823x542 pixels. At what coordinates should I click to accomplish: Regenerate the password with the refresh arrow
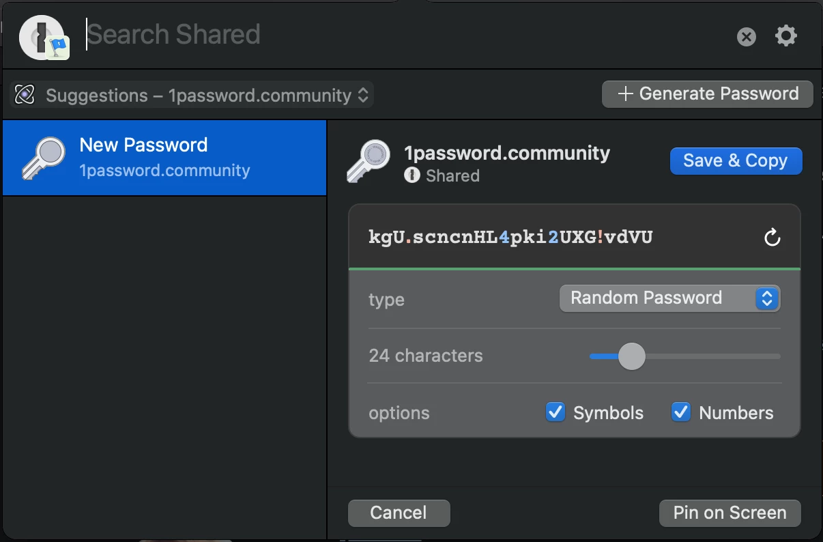click(x=772, y=238)
